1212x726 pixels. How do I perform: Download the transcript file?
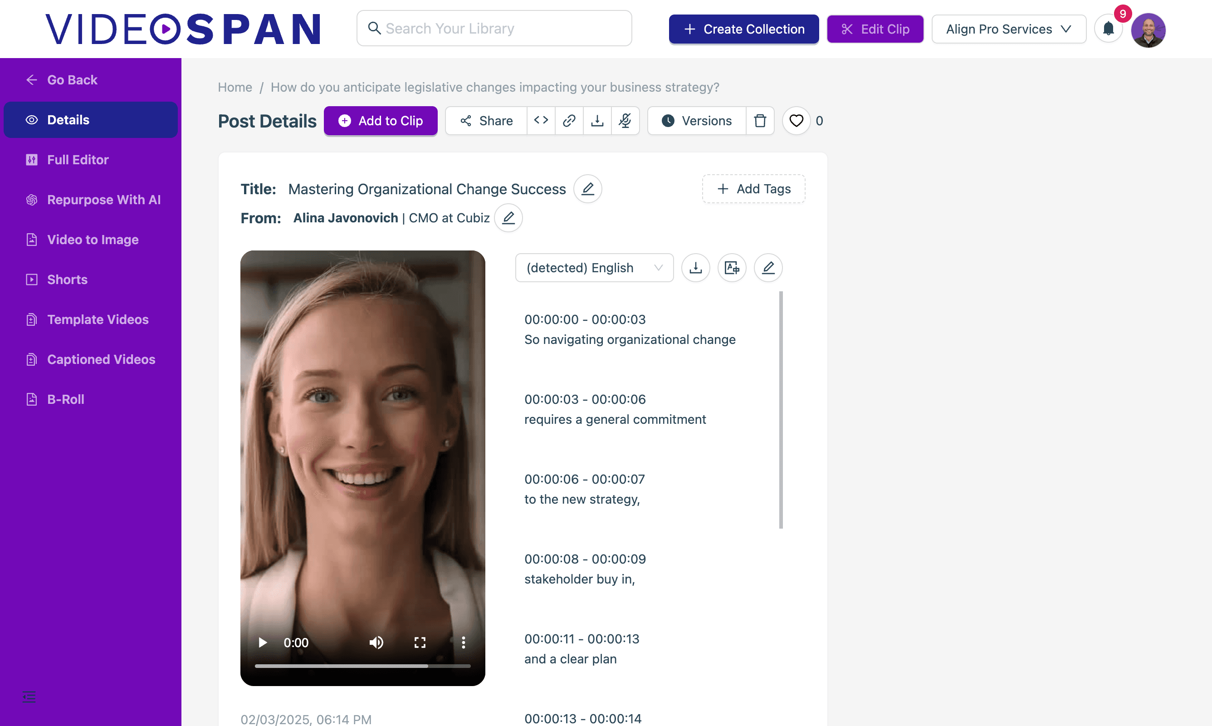pos(695,268)
